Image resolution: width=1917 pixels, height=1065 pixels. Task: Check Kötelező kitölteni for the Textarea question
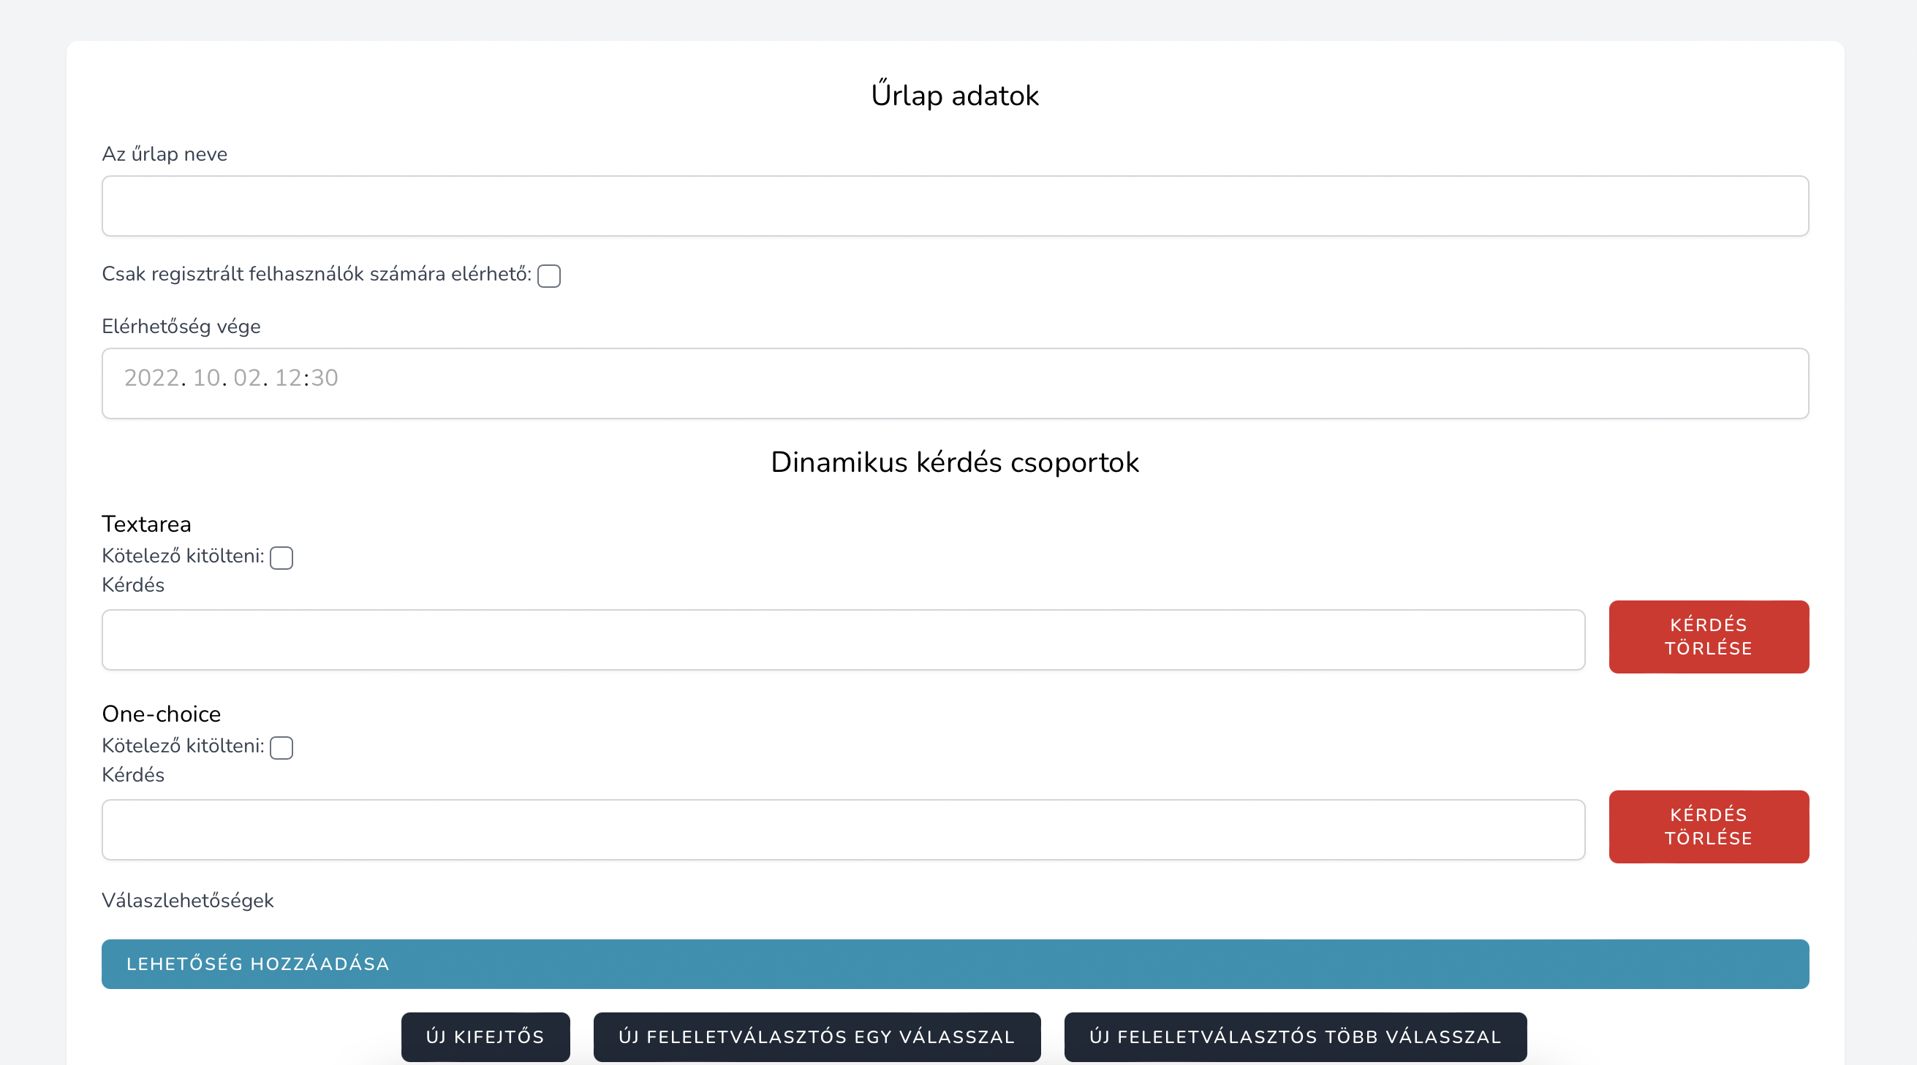(281, 558)
